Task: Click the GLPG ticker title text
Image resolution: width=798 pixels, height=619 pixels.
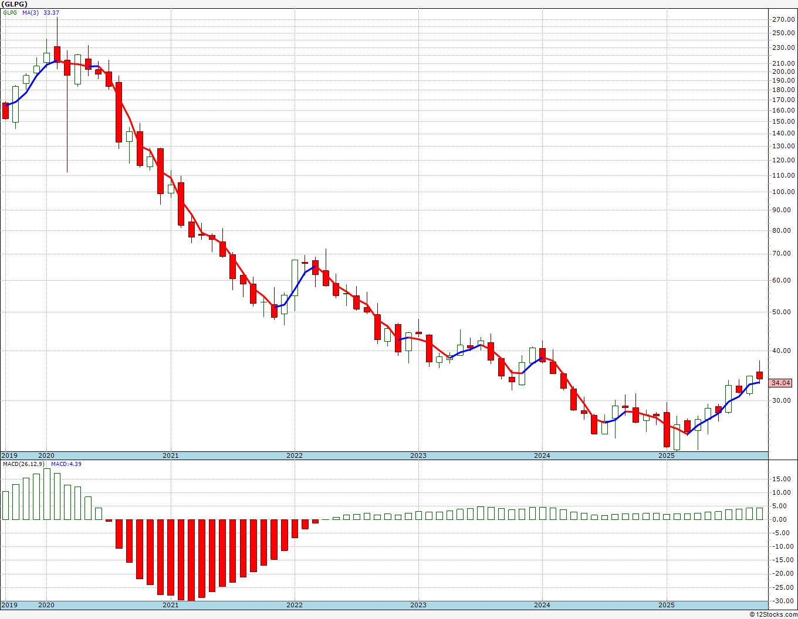Action: 14,4
